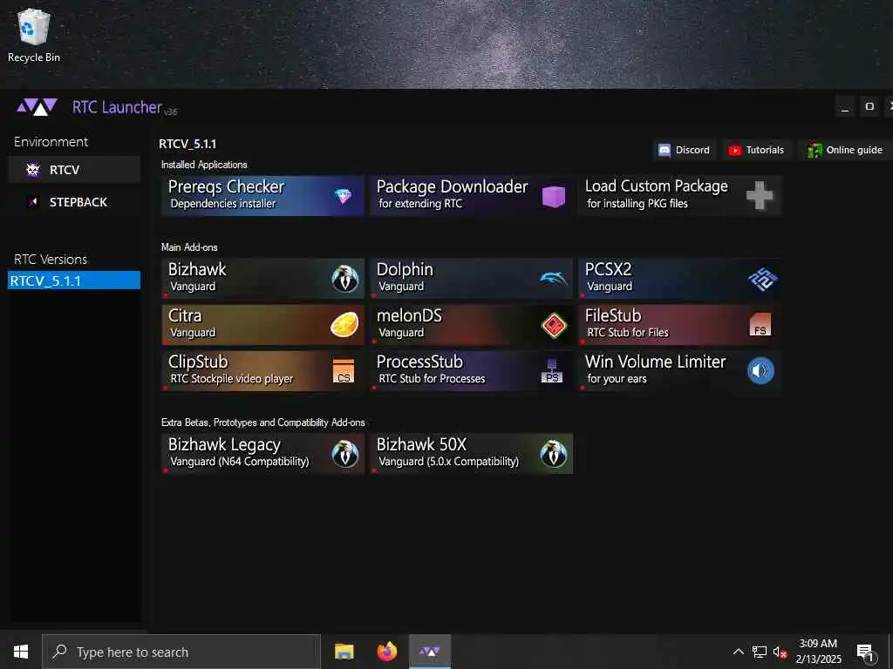
Task: Click the taskbar search box
Action: [x=181, y=652]
